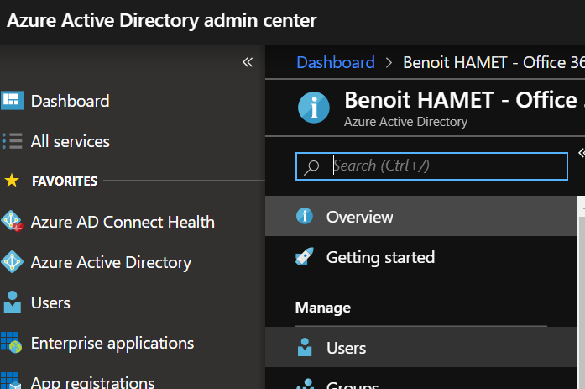Click the large info icon beside the directory title
Image resolution: width=585 pixels, height=389 pixels.
click(x=314, y=108)
